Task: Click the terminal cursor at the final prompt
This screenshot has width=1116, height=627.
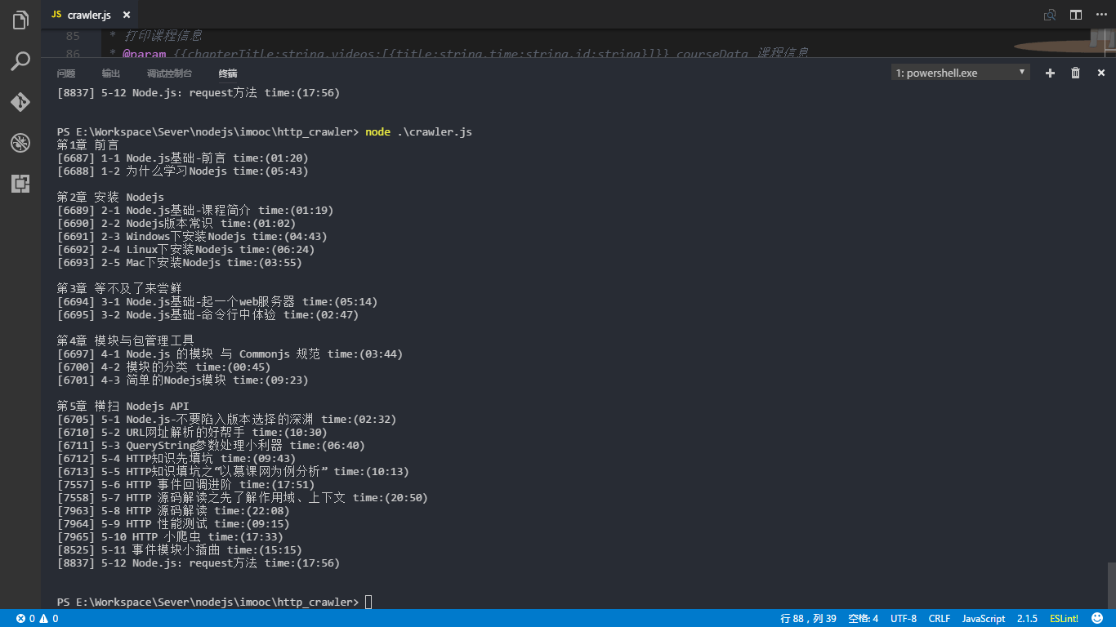Action: tap(368, 603)
